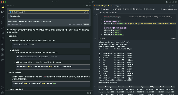Open the Explorer view in activity bar
The width and height of the screenshot is (178, 95).
(2, 6)
